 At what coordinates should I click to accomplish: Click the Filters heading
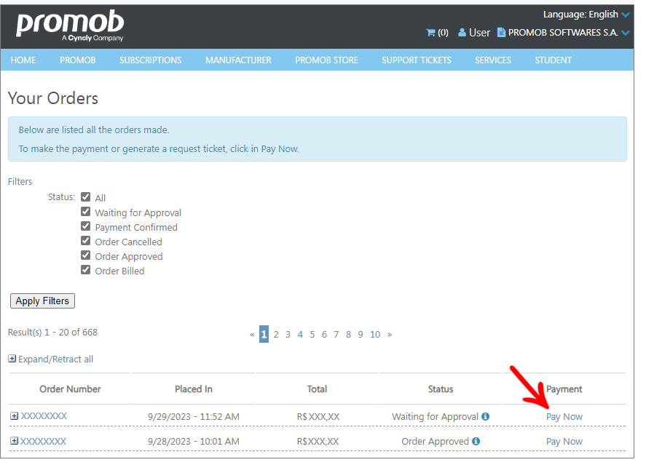point(20,181)
